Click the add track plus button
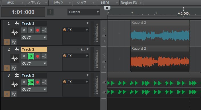Image resolution: width=201 pixels, height=110 pixels. pos(50,12)
